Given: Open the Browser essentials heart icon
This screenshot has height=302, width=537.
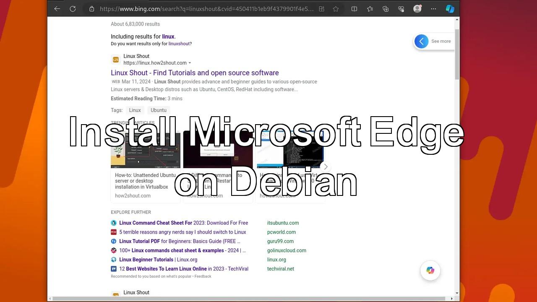Looking at the screenshot, I should [401, 9].
